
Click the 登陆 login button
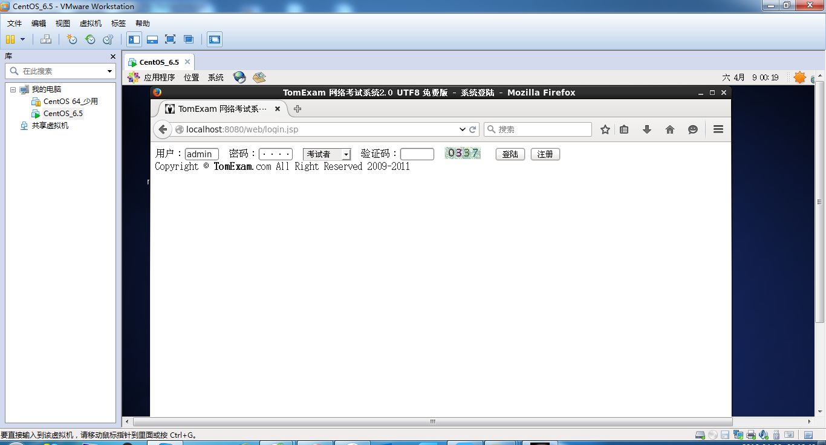510,154
